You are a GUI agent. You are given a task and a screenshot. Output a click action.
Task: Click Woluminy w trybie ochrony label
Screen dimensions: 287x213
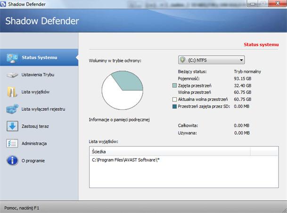[115, 61]
